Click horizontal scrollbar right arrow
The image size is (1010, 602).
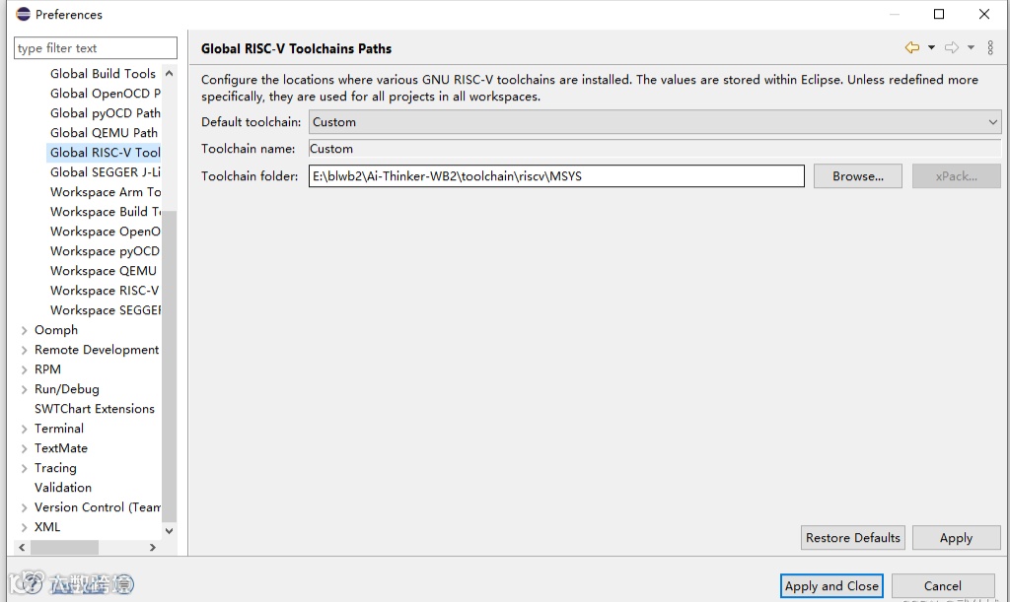coord(153,548)
